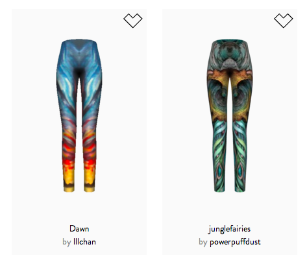The width and height of the screenshot is (307, 262).
Task: Click empty card space below Dawn leggings
Action: 79,208
